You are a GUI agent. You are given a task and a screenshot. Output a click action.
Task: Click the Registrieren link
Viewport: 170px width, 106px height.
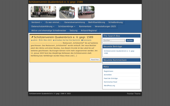pos(109,71)
